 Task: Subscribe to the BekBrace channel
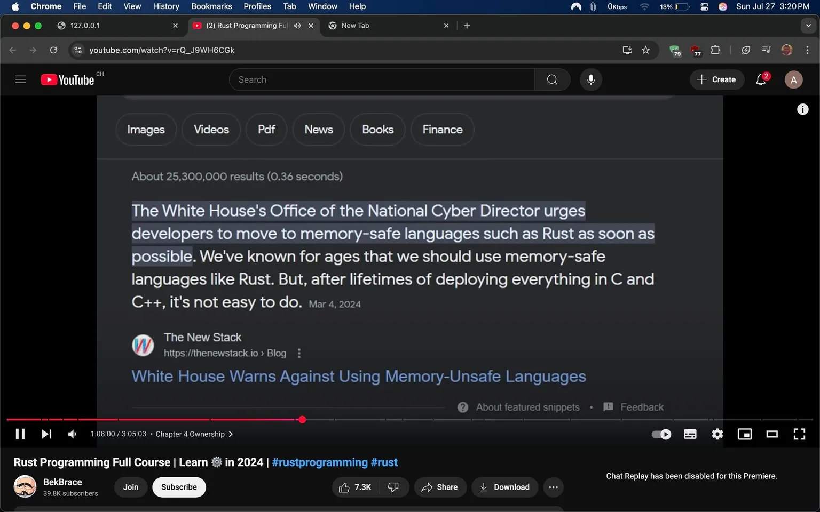179,487
